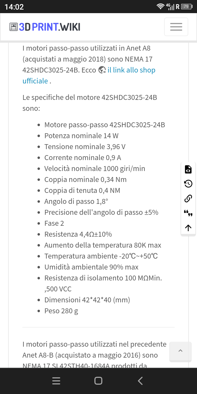Open "il link allo shop ufficiale" link
The height and width of the screenshot is (394, 197).
coord(131,70)
